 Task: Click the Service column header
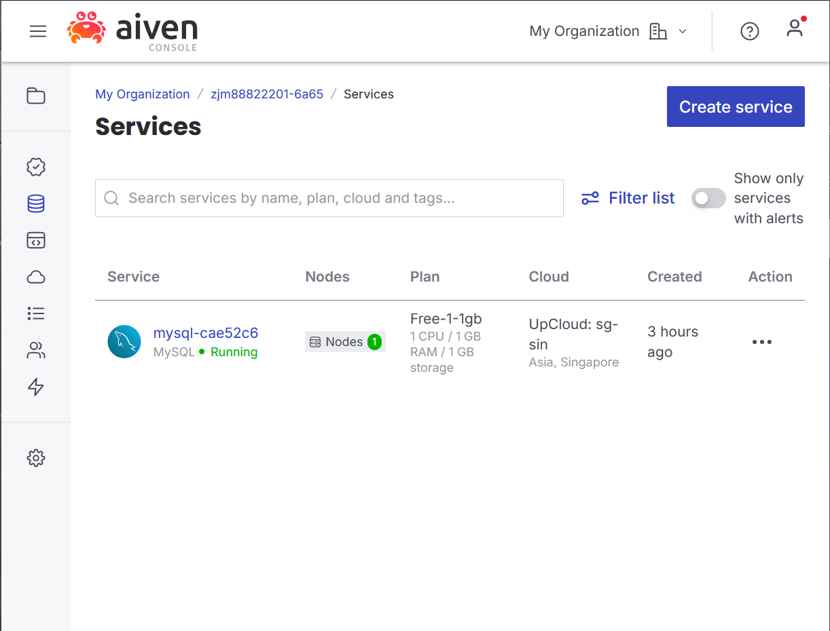134,277
